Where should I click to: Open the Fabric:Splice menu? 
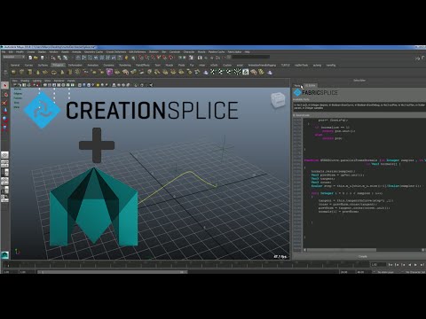point(234,52)
